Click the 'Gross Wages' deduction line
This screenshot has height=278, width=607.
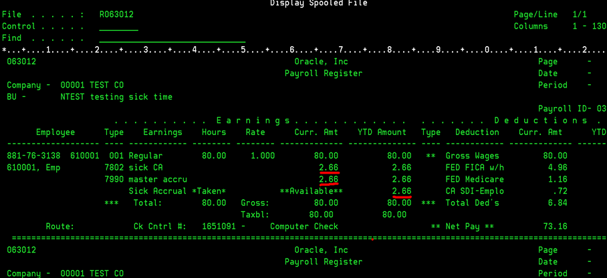472,156
